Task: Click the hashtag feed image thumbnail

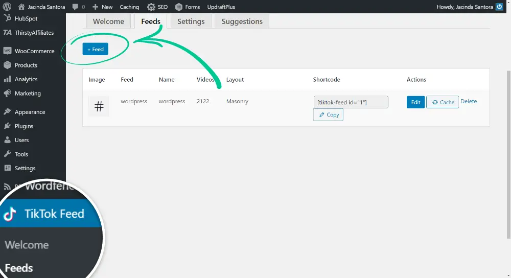Action: pos(99,106)
